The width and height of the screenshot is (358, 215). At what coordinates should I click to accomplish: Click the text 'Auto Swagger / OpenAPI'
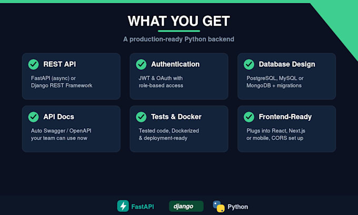pos(61,131)
